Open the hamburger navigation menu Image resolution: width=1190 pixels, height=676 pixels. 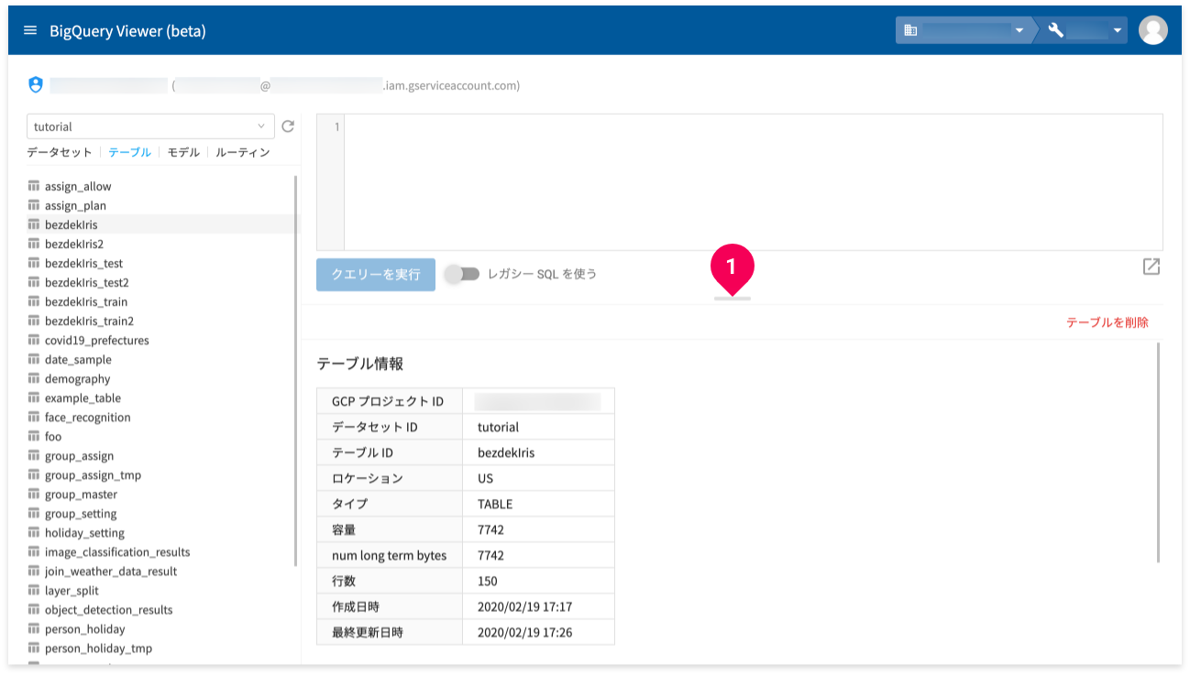pyautogui.click(x=30, y=30)
